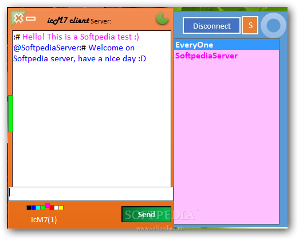Click the 'icM7 client' title text
The height and width of the screenshot is (240, 299).
click(68, 20)
